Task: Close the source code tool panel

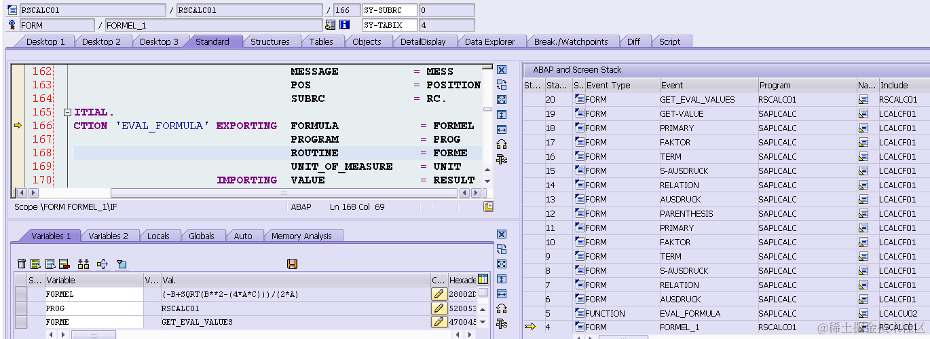Action: [502, 70]
